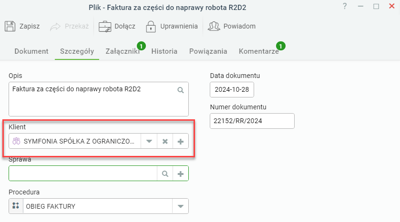The height and width of the screenshot is (222, 400).
Task: Expand the Procedura dropdown arrow
Action: [x=180, y=206]
